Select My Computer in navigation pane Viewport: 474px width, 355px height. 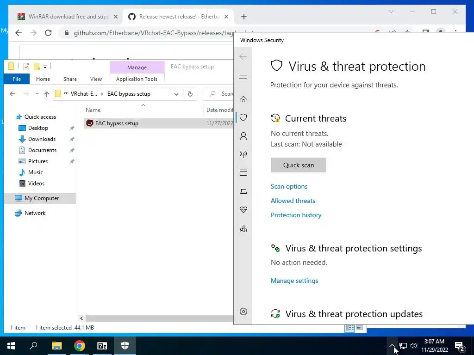(40, 198)
